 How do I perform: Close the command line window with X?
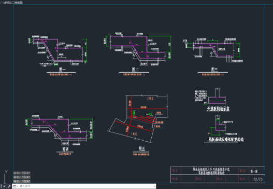(4, 186)
